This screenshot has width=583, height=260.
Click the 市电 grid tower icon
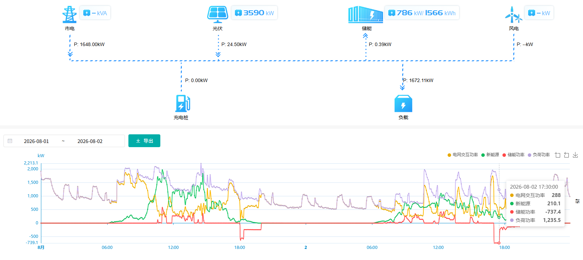click(x=69, y=15)
